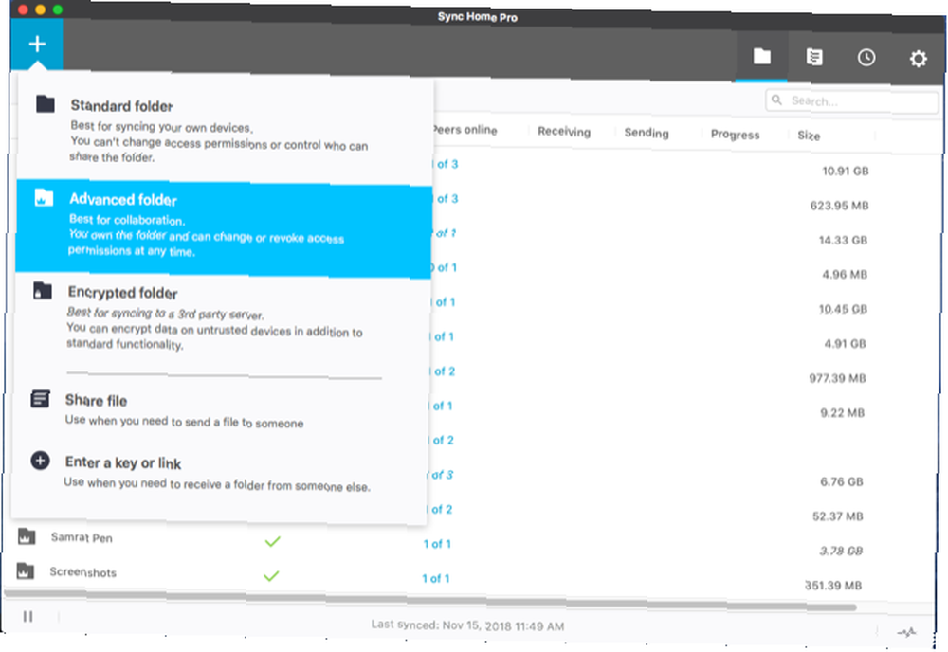
Task: Open peers link for Screenshots
Action: (435, 578)
